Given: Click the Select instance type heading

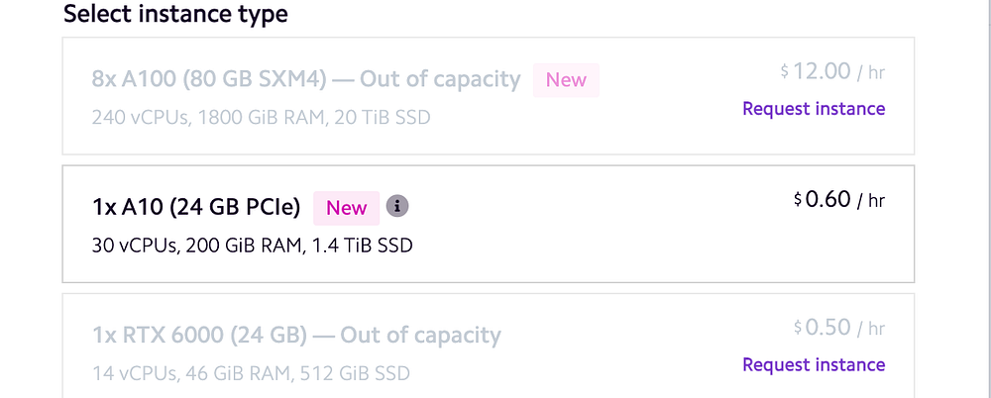Looking at the screenshot, I should tap(175, 15).
